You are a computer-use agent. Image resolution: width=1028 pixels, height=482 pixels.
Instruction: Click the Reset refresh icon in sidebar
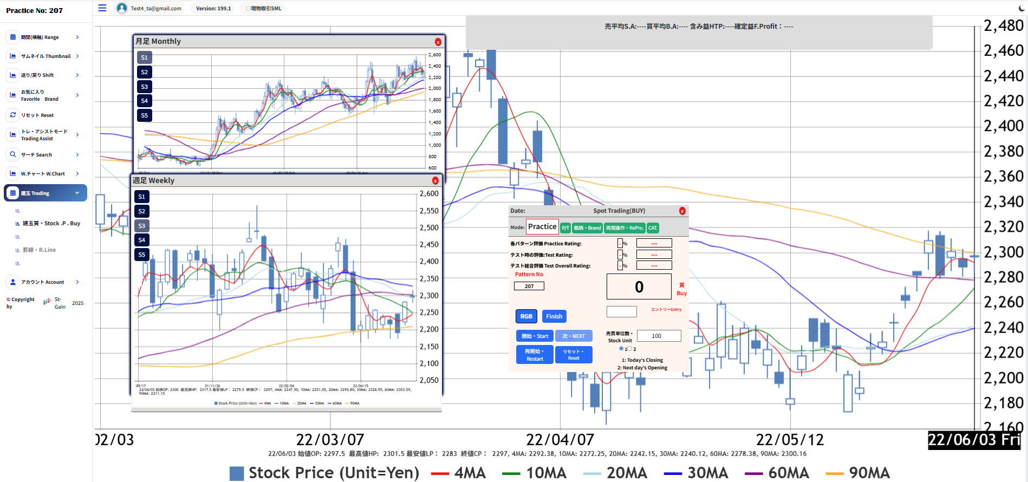[x=13, y=115]
